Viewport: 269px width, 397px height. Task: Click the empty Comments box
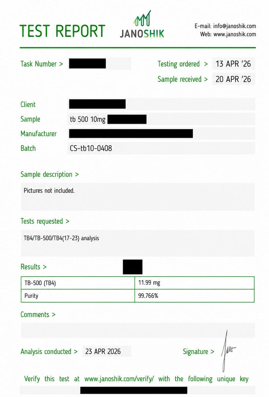[138, 330]
